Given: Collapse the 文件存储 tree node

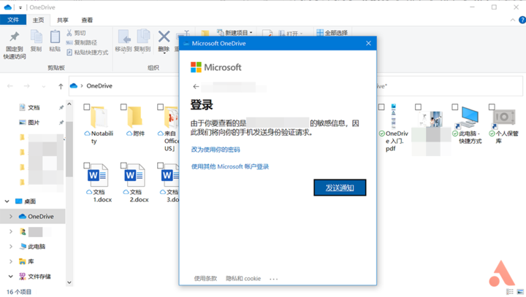Looking at the screenshot, I should (x=11, y=277).
